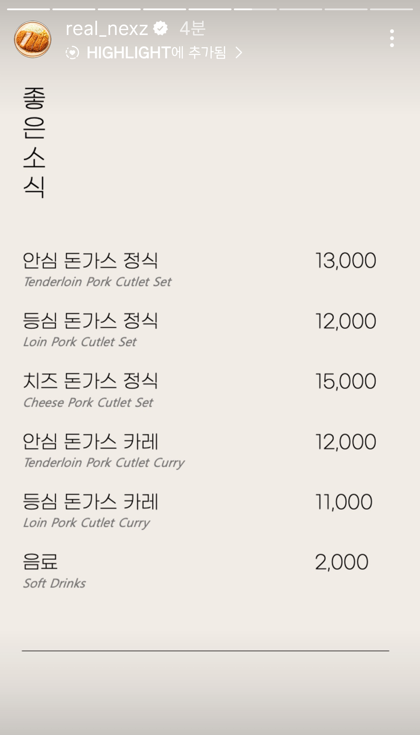The width and height of the screenshot is (420, 735).
Task: Select the sixth story progress segment
Action: [x=255, y=9]
